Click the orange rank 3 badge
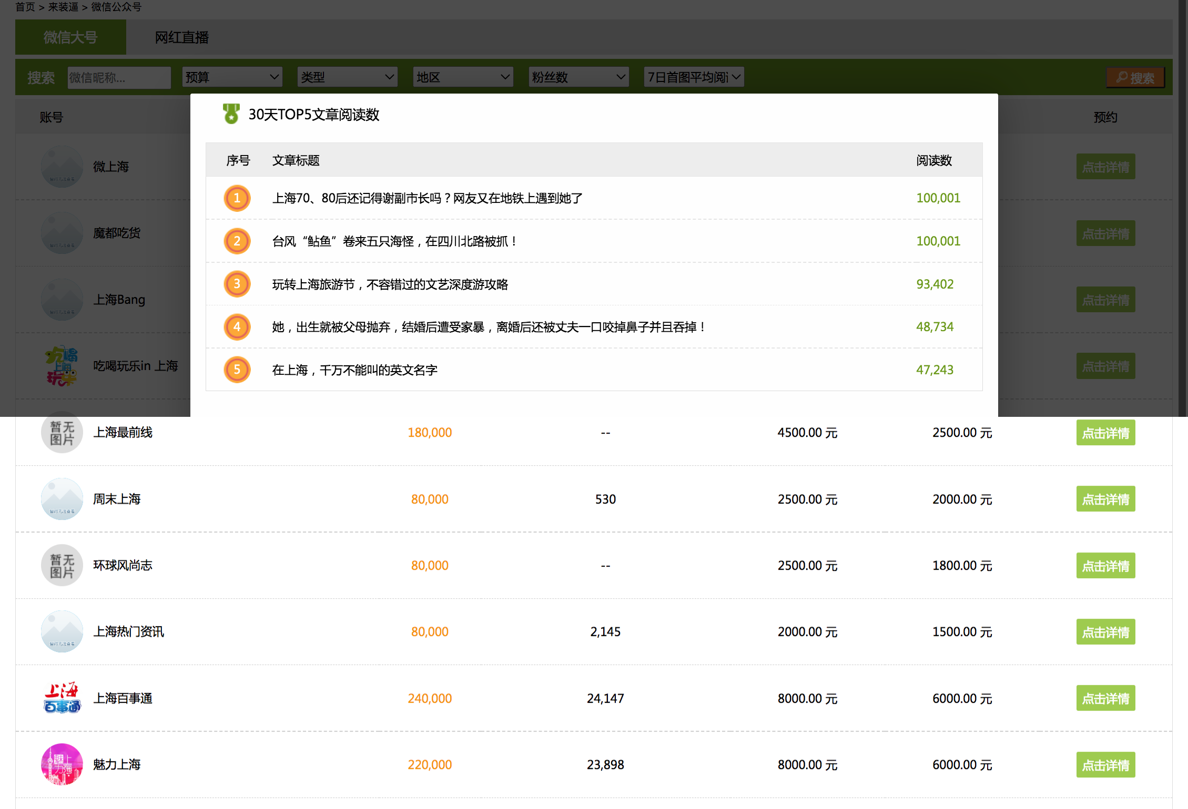Screen dimensions: 1188x809 point(237,284)
